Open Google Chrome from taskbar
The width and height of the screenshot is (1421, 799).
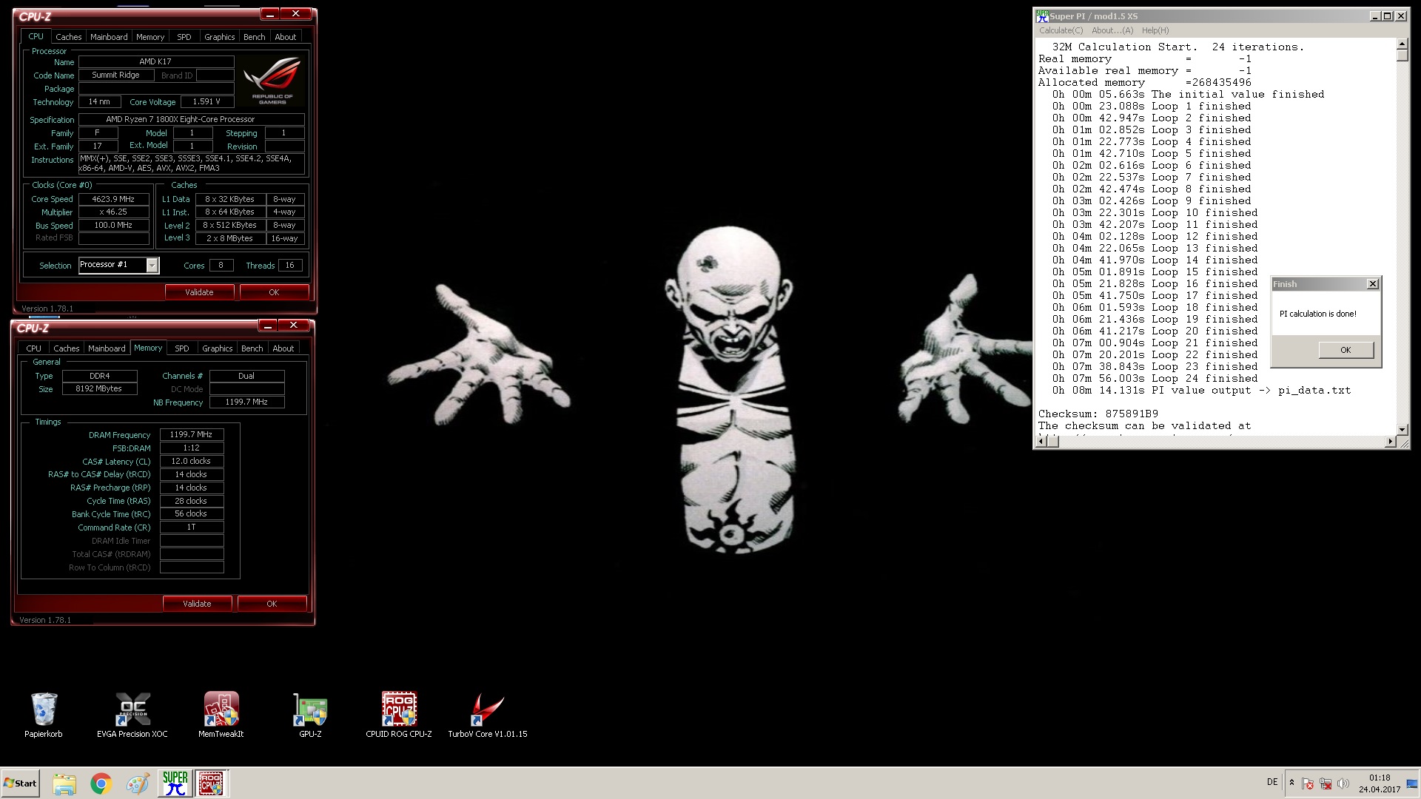[x=101, y=783]
